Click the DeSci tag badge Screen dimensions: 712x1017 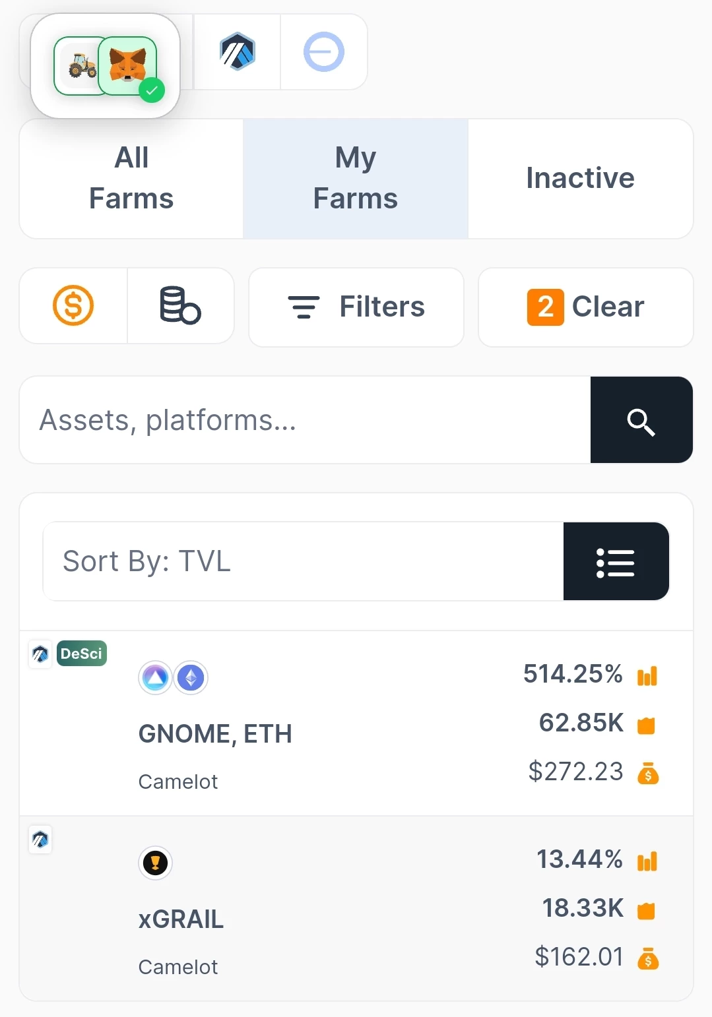click(82, 654)
